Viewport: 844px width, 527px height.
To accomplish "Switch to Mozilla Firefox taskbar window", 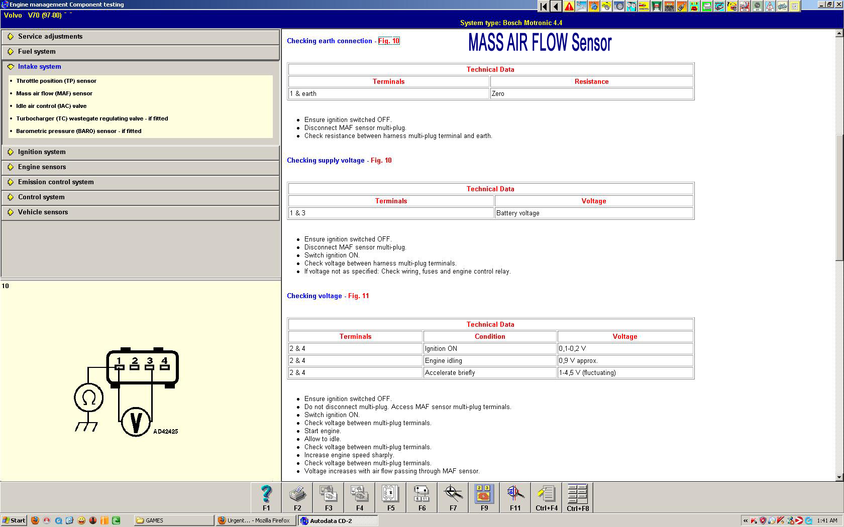I will [256, 520].
